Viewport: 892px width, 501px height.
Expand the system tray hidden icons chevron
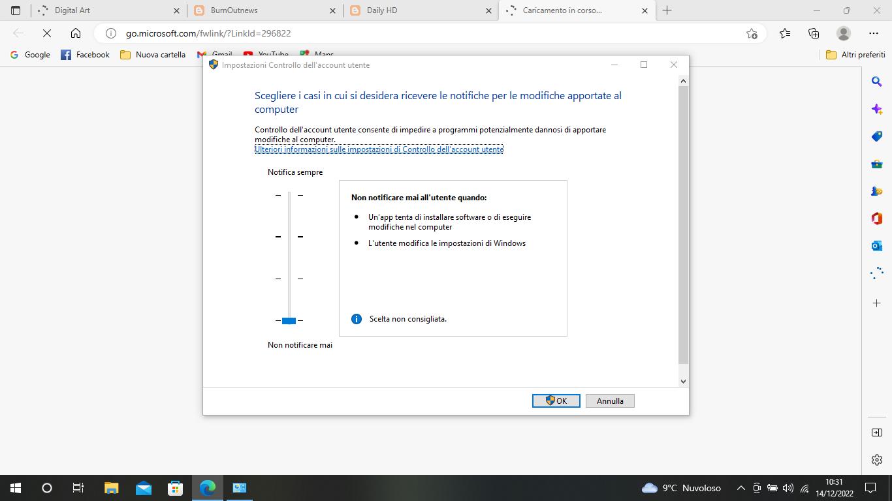click(741, 488)
